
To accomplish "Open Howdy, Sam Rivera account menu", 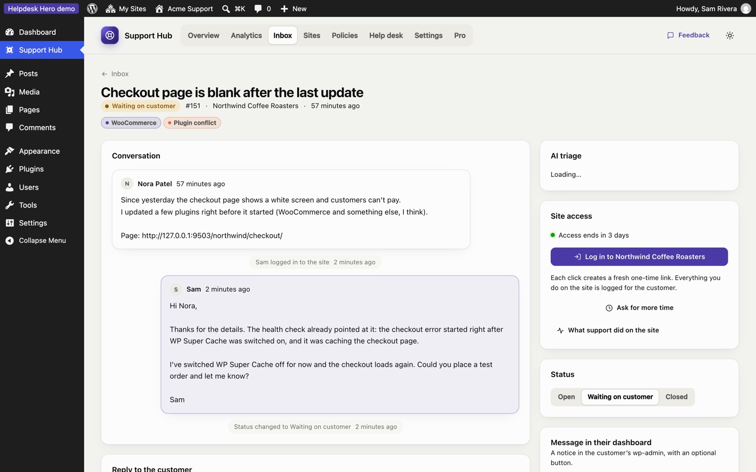I will click(x=713, y=9).
